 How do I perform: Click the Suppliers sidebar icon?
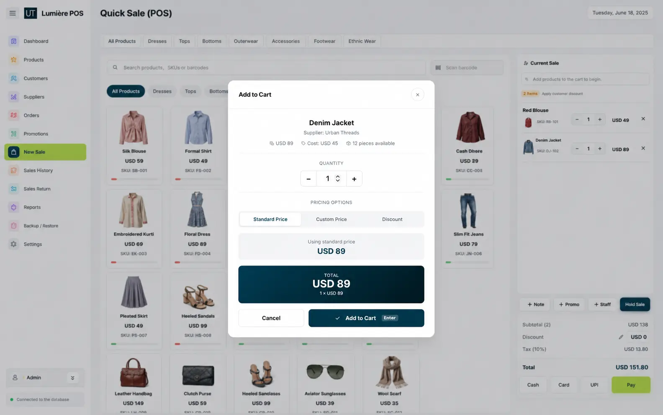(14, 97)
